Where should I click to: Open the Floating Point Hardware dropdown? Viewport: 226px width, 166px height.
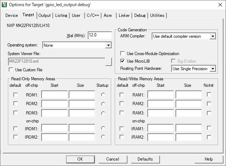[194, 69]
